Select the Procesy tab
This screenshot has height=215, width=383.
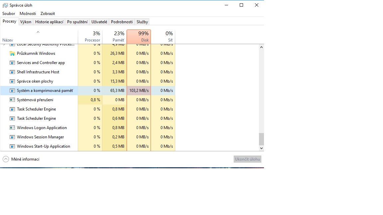click(x=10, y=22)
